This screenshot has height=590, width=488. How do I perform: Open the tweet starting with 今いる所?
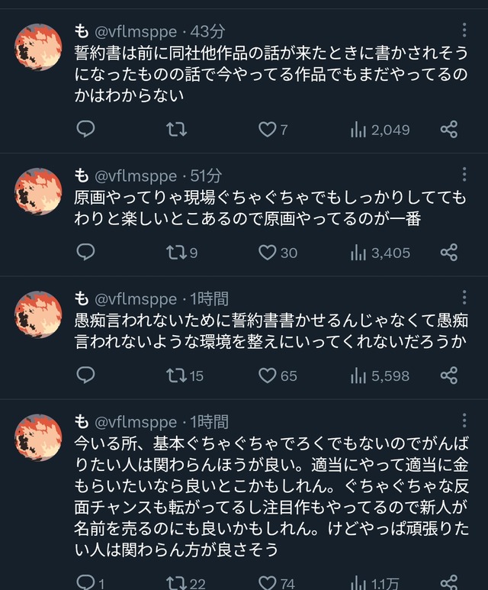click(271, 497)
